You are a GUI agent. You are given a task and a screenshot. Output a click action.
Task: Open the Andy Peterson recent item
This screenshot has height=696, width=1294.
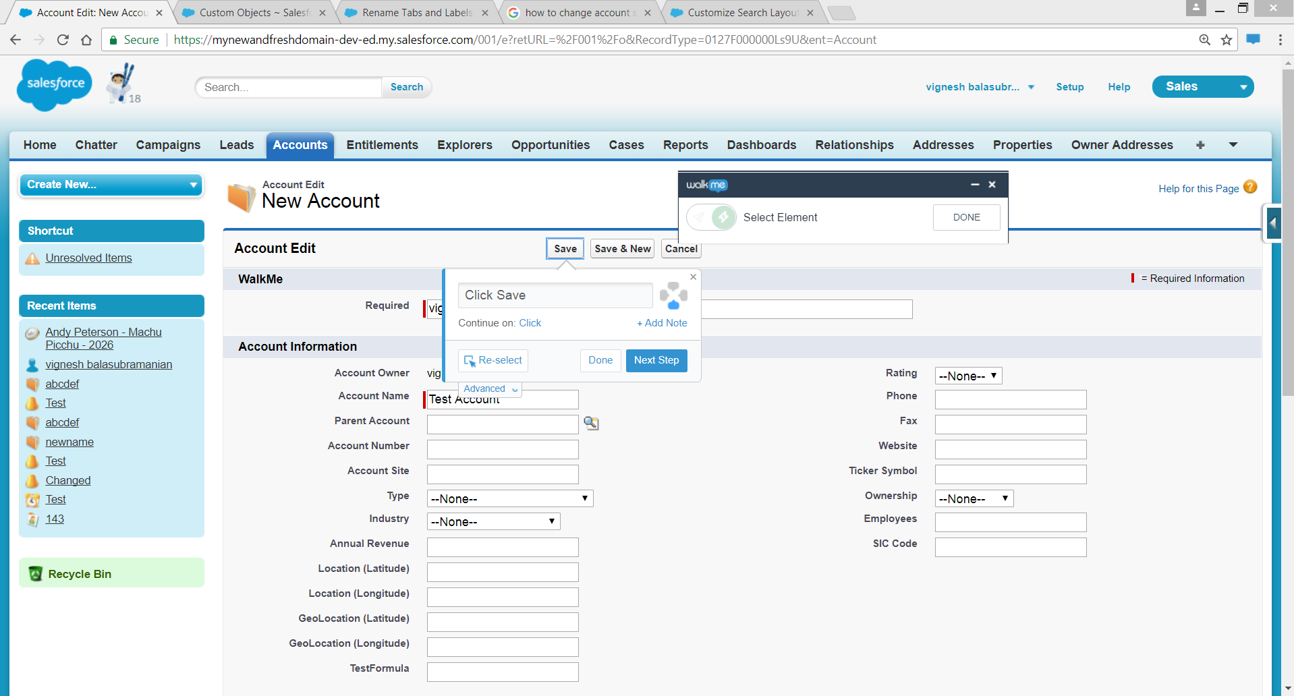[103, 339]
